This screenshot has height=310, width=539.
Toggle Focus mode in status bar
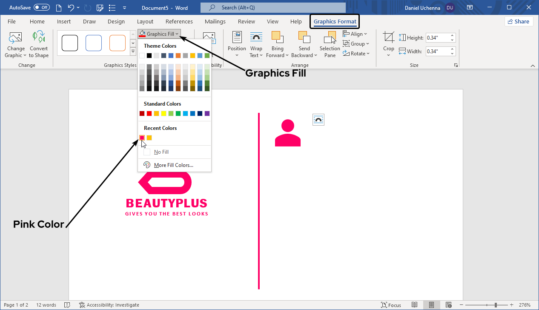pos(391,305)
